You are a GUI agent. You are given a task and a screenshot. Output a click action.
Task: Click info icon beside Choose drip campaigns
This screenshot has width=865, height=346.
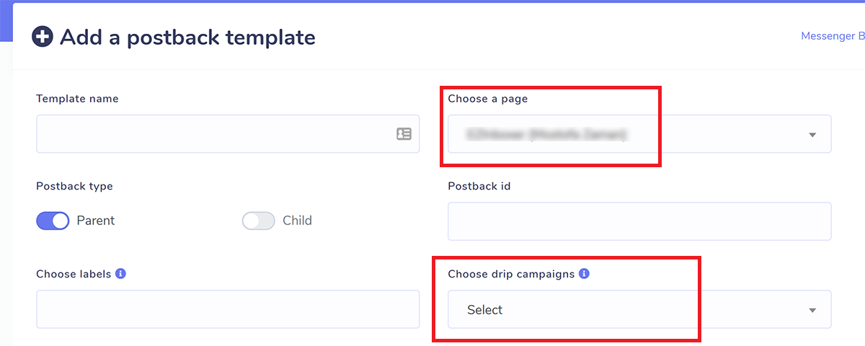coord(584,274)
